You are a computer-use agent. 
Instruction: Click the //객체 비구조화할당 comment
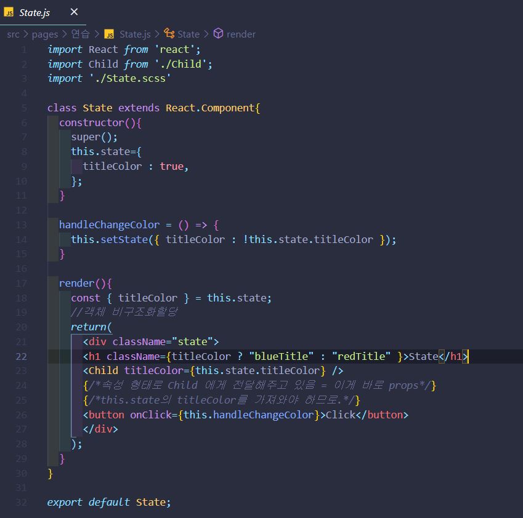click(x=124, y=312)
